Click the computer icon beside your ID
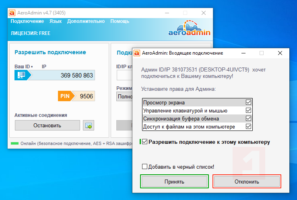The width and height of the screenshot is (297, 200). [x=21, y=75]
